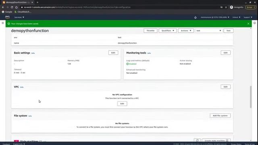Close the demopythonfunction browser tab

coord(32,2)
